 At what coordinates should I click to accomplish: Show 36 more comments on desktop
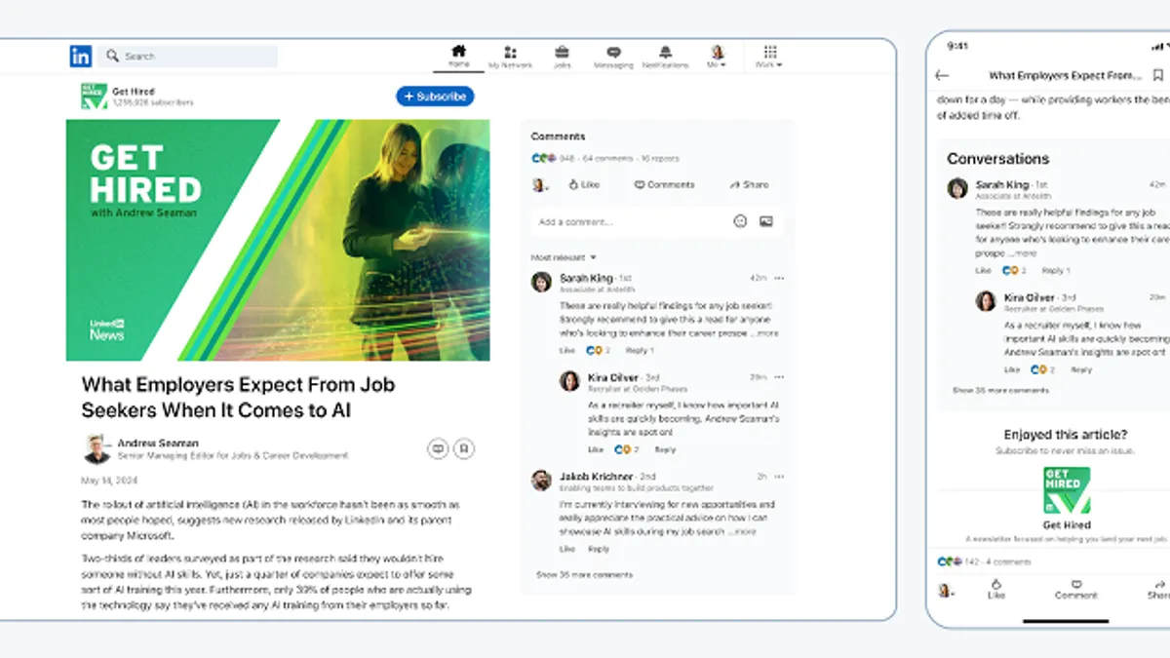point(584,575)
